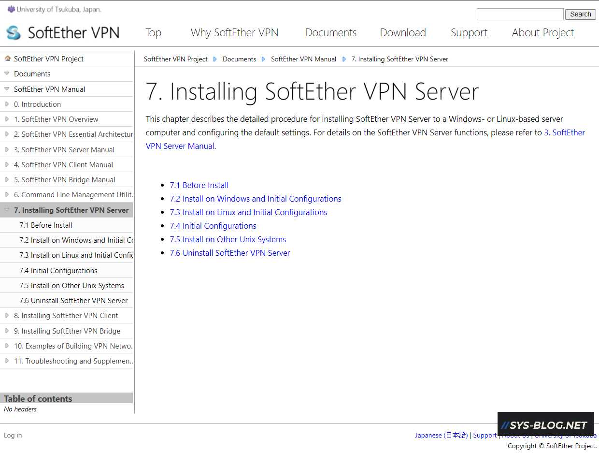Click the home icon beside SoftEther VPN Project
Image resolution: width=599 pixels, height=453 pixels.
click(x=7, y=58)
